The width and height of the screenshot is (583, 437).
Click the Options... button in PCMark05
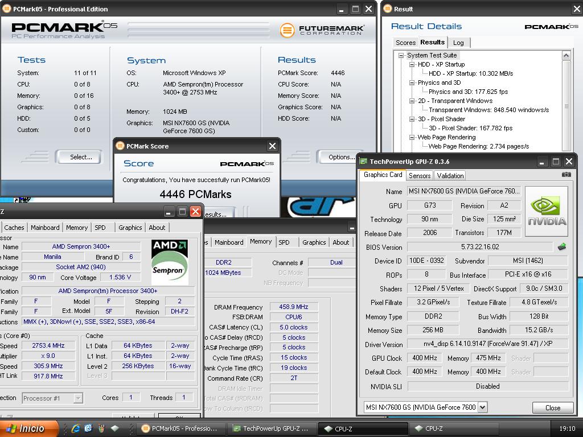338,157
